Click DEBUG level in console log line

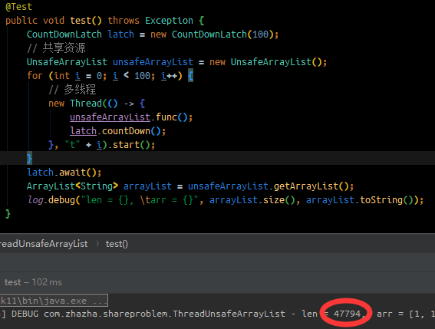25,314
